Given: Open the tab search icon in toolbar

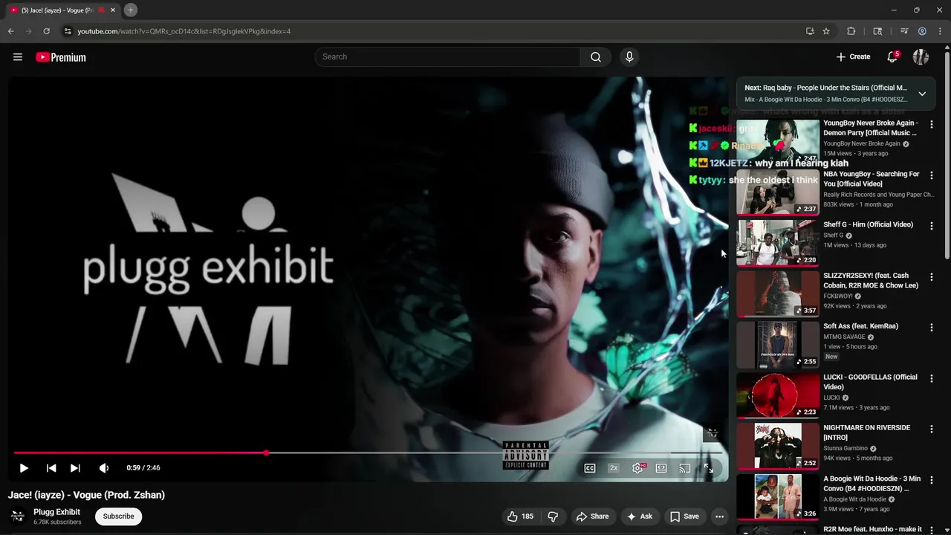Looking at the screenshot, I should click(877, 31).
